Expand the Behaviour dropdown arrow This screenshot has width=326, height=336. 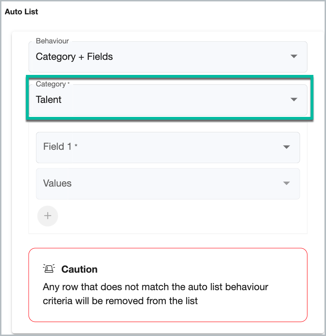(294, 56)
